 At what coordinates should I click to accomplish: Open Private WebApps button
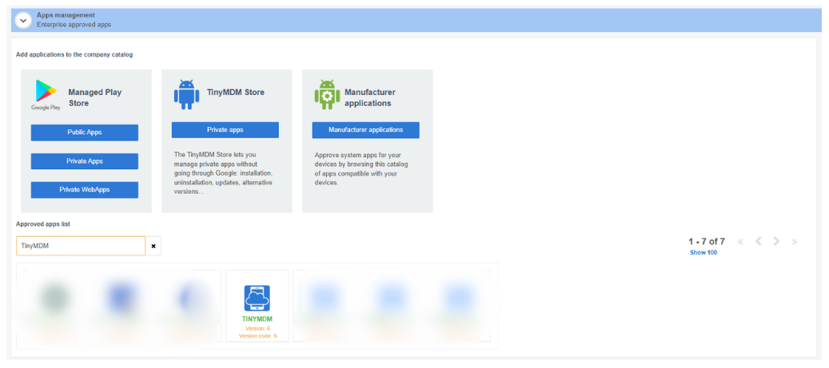point(85,189)
